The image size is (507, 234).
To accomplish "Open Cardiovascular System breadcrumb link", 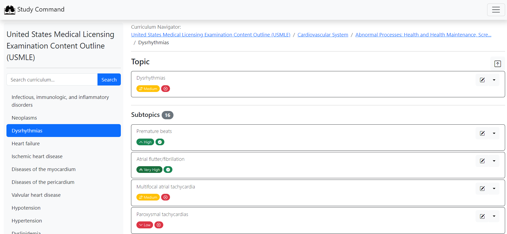I will [x=323, y=35].
